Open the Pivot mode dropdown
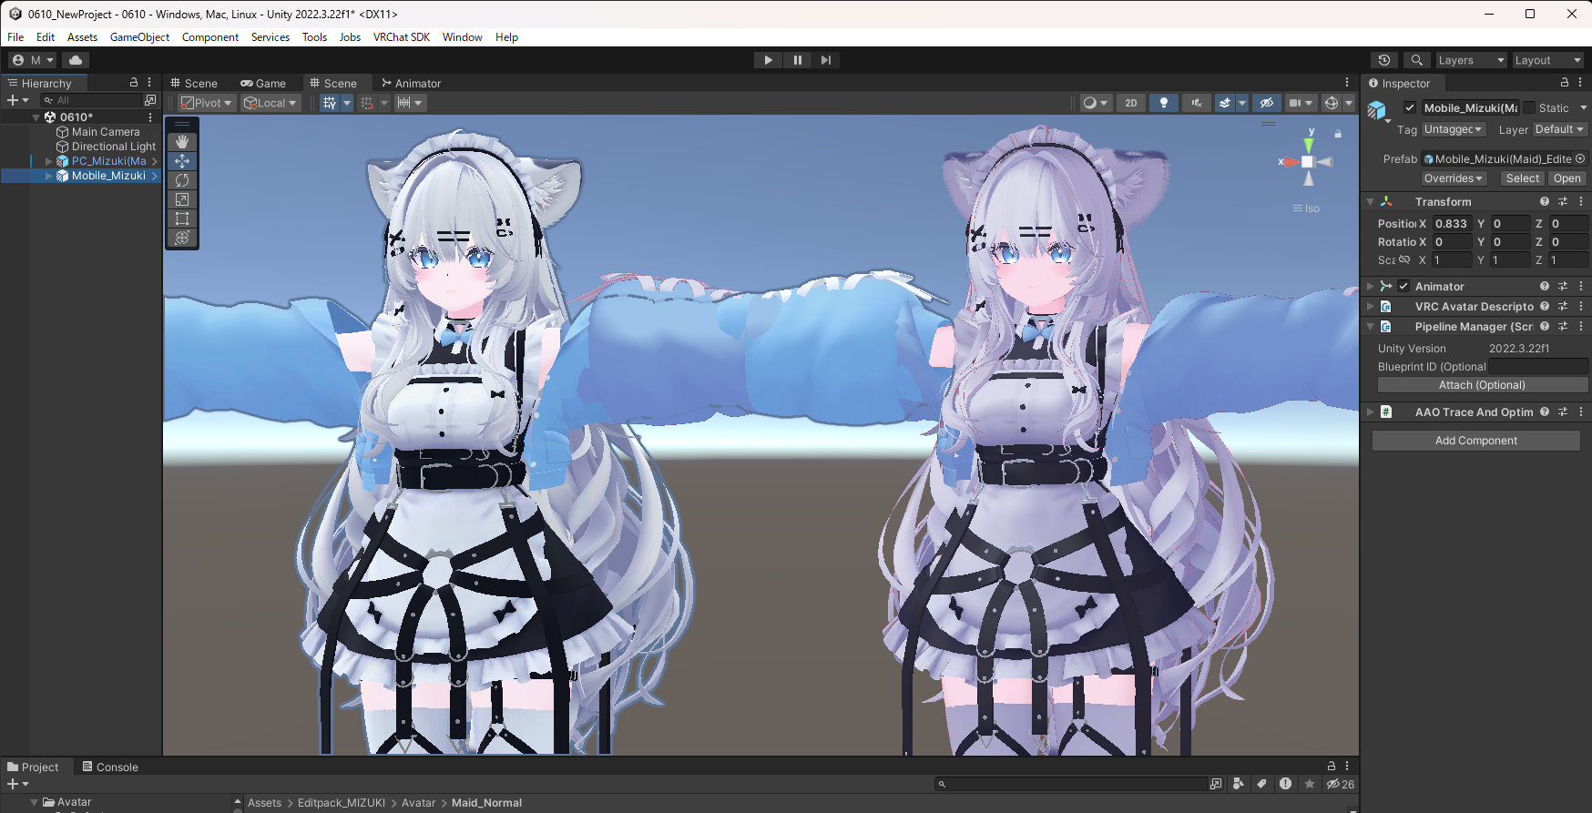Screen dimensions: 1592x813 point(206,103)
